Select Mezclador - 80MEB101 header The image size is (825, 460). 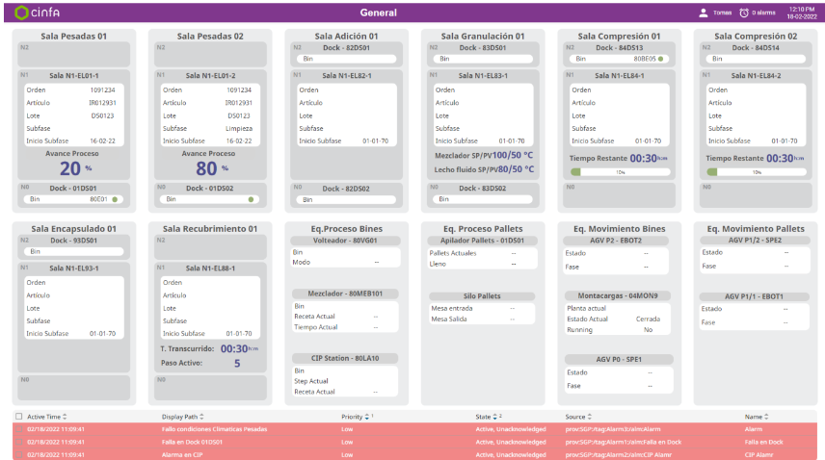click(345, 294)
